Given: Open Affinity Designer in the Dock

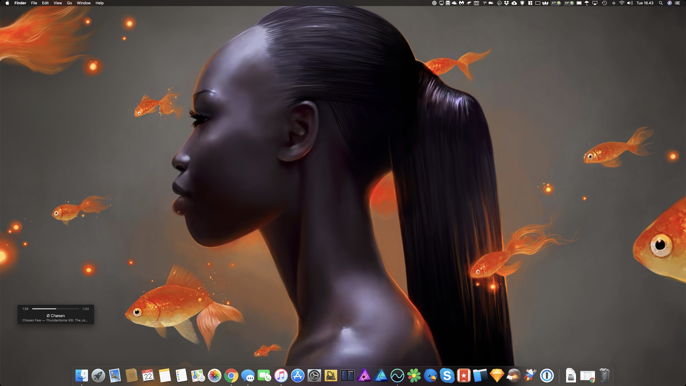Looking at the screenshot, I should click(381, 376).
